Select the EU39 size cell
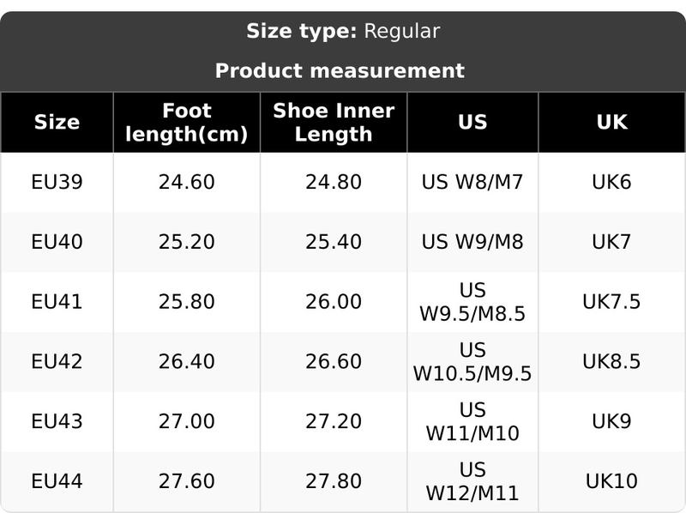Screen dimensions: 686x513 pyautogui.click(x=57, y=182)
